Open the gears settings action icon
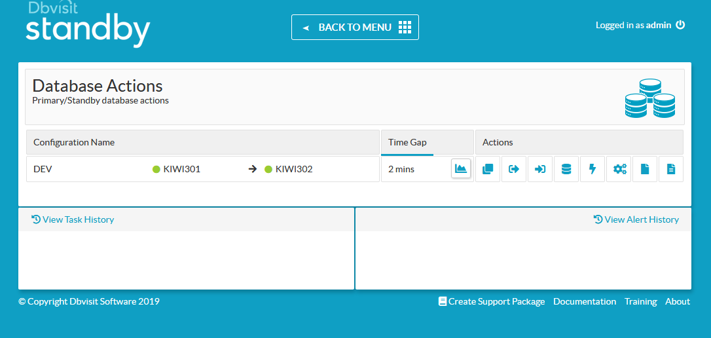711x338 pixels. pos(619,169)
